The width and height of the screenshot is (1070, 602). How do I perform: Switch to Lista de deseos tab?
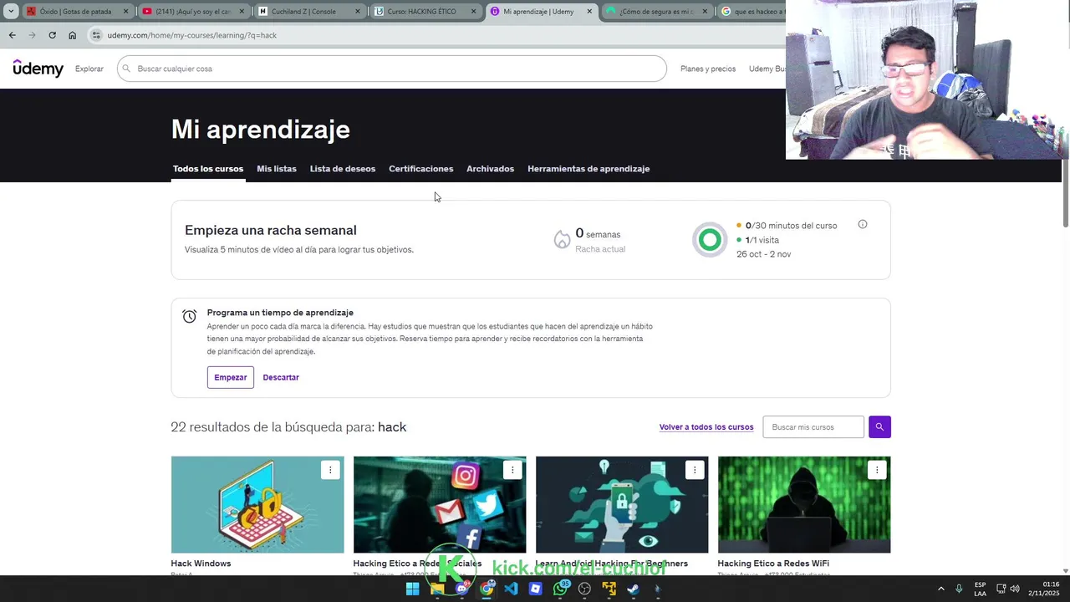343,169
